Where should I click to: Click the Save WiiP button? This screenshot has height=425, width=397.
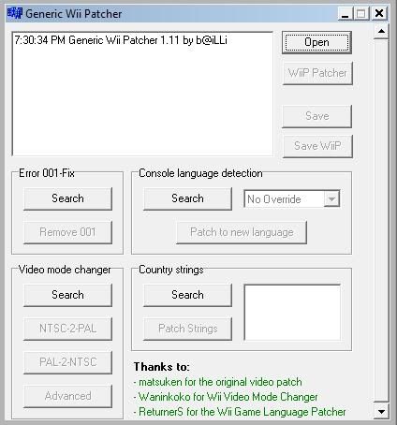pyautogui.click(x=317, y=146)
